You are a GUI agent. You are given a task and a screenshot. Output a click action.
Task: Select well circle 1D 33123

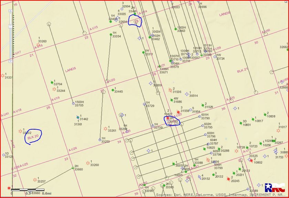(4, 155)
